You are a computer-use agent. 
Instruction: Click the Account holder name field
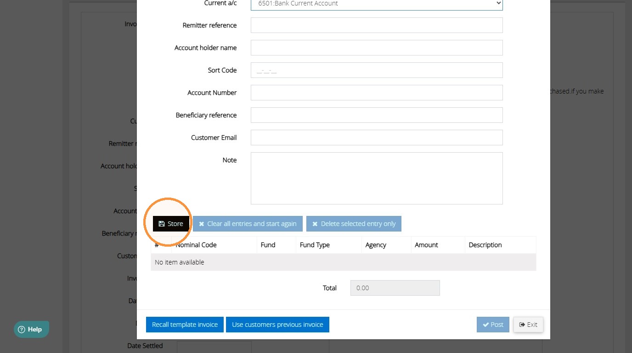(377, 48)
